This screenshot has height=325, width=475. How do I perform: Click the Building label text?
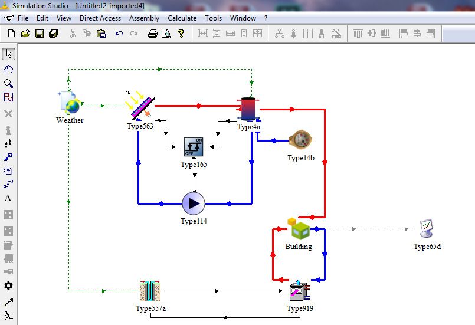pyautogui.click(x=299, y=247)
